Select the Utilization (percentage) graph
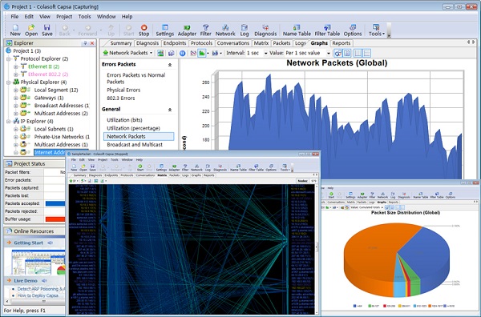This screenshot has height=317, width=481. 133,128
